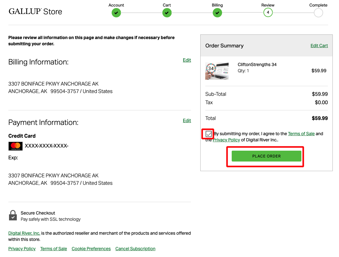Click the Cart step label

(x=167, y=5)
